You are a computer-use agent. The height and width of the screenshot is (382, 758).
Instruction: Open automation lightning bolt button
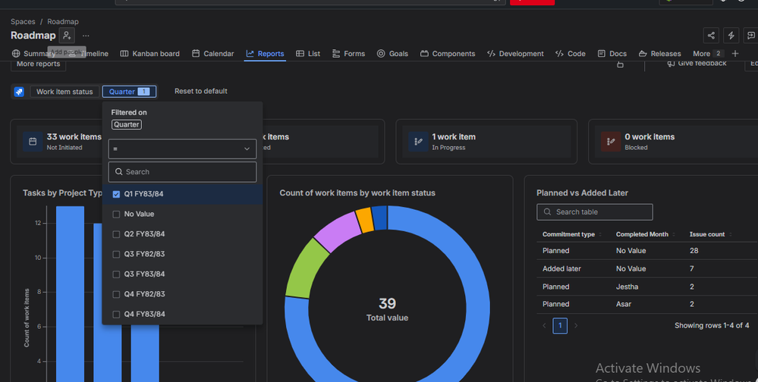pos(731,36)
